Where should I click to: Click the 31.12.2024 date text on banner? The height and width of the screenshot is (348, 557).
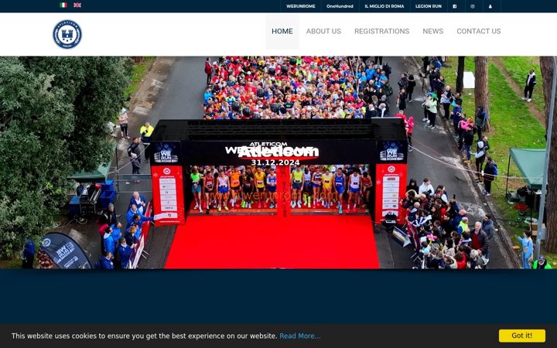(275, 162)
